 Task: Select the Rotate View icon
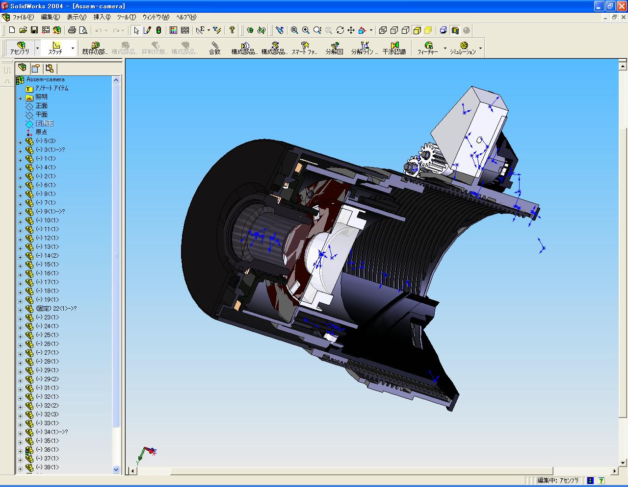[340, 30]
